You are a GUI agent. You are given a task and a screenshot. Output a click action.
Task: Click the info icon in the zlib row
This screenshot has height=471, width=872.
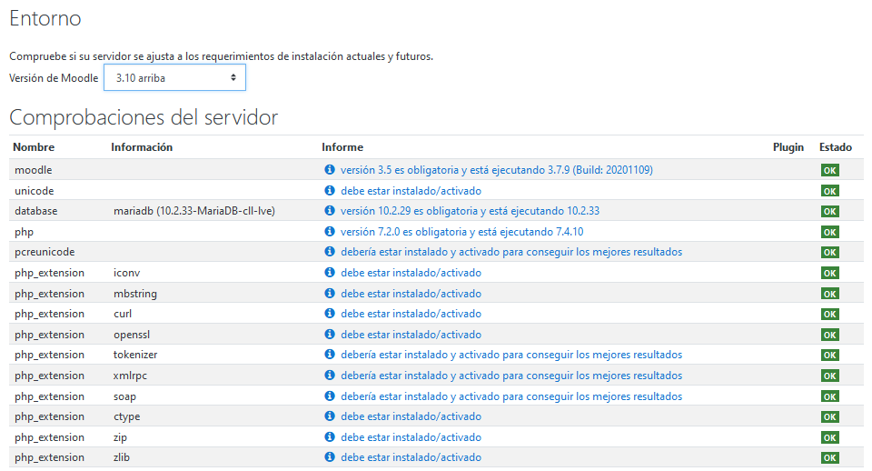330,457
